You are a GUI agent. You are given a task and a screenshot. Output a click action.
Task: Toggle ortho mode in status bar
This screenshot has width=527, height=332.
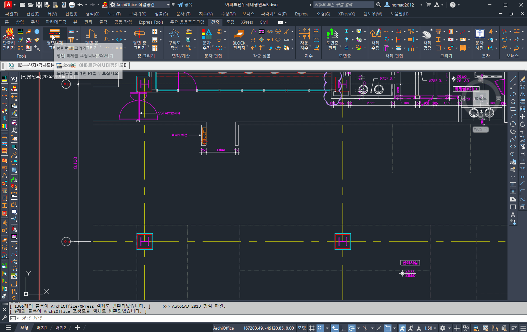tap(343, 328)
